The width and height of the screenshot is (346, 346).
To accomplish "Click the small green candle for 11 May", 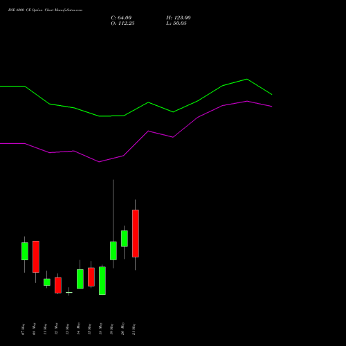I will click(x=47, y=282).
